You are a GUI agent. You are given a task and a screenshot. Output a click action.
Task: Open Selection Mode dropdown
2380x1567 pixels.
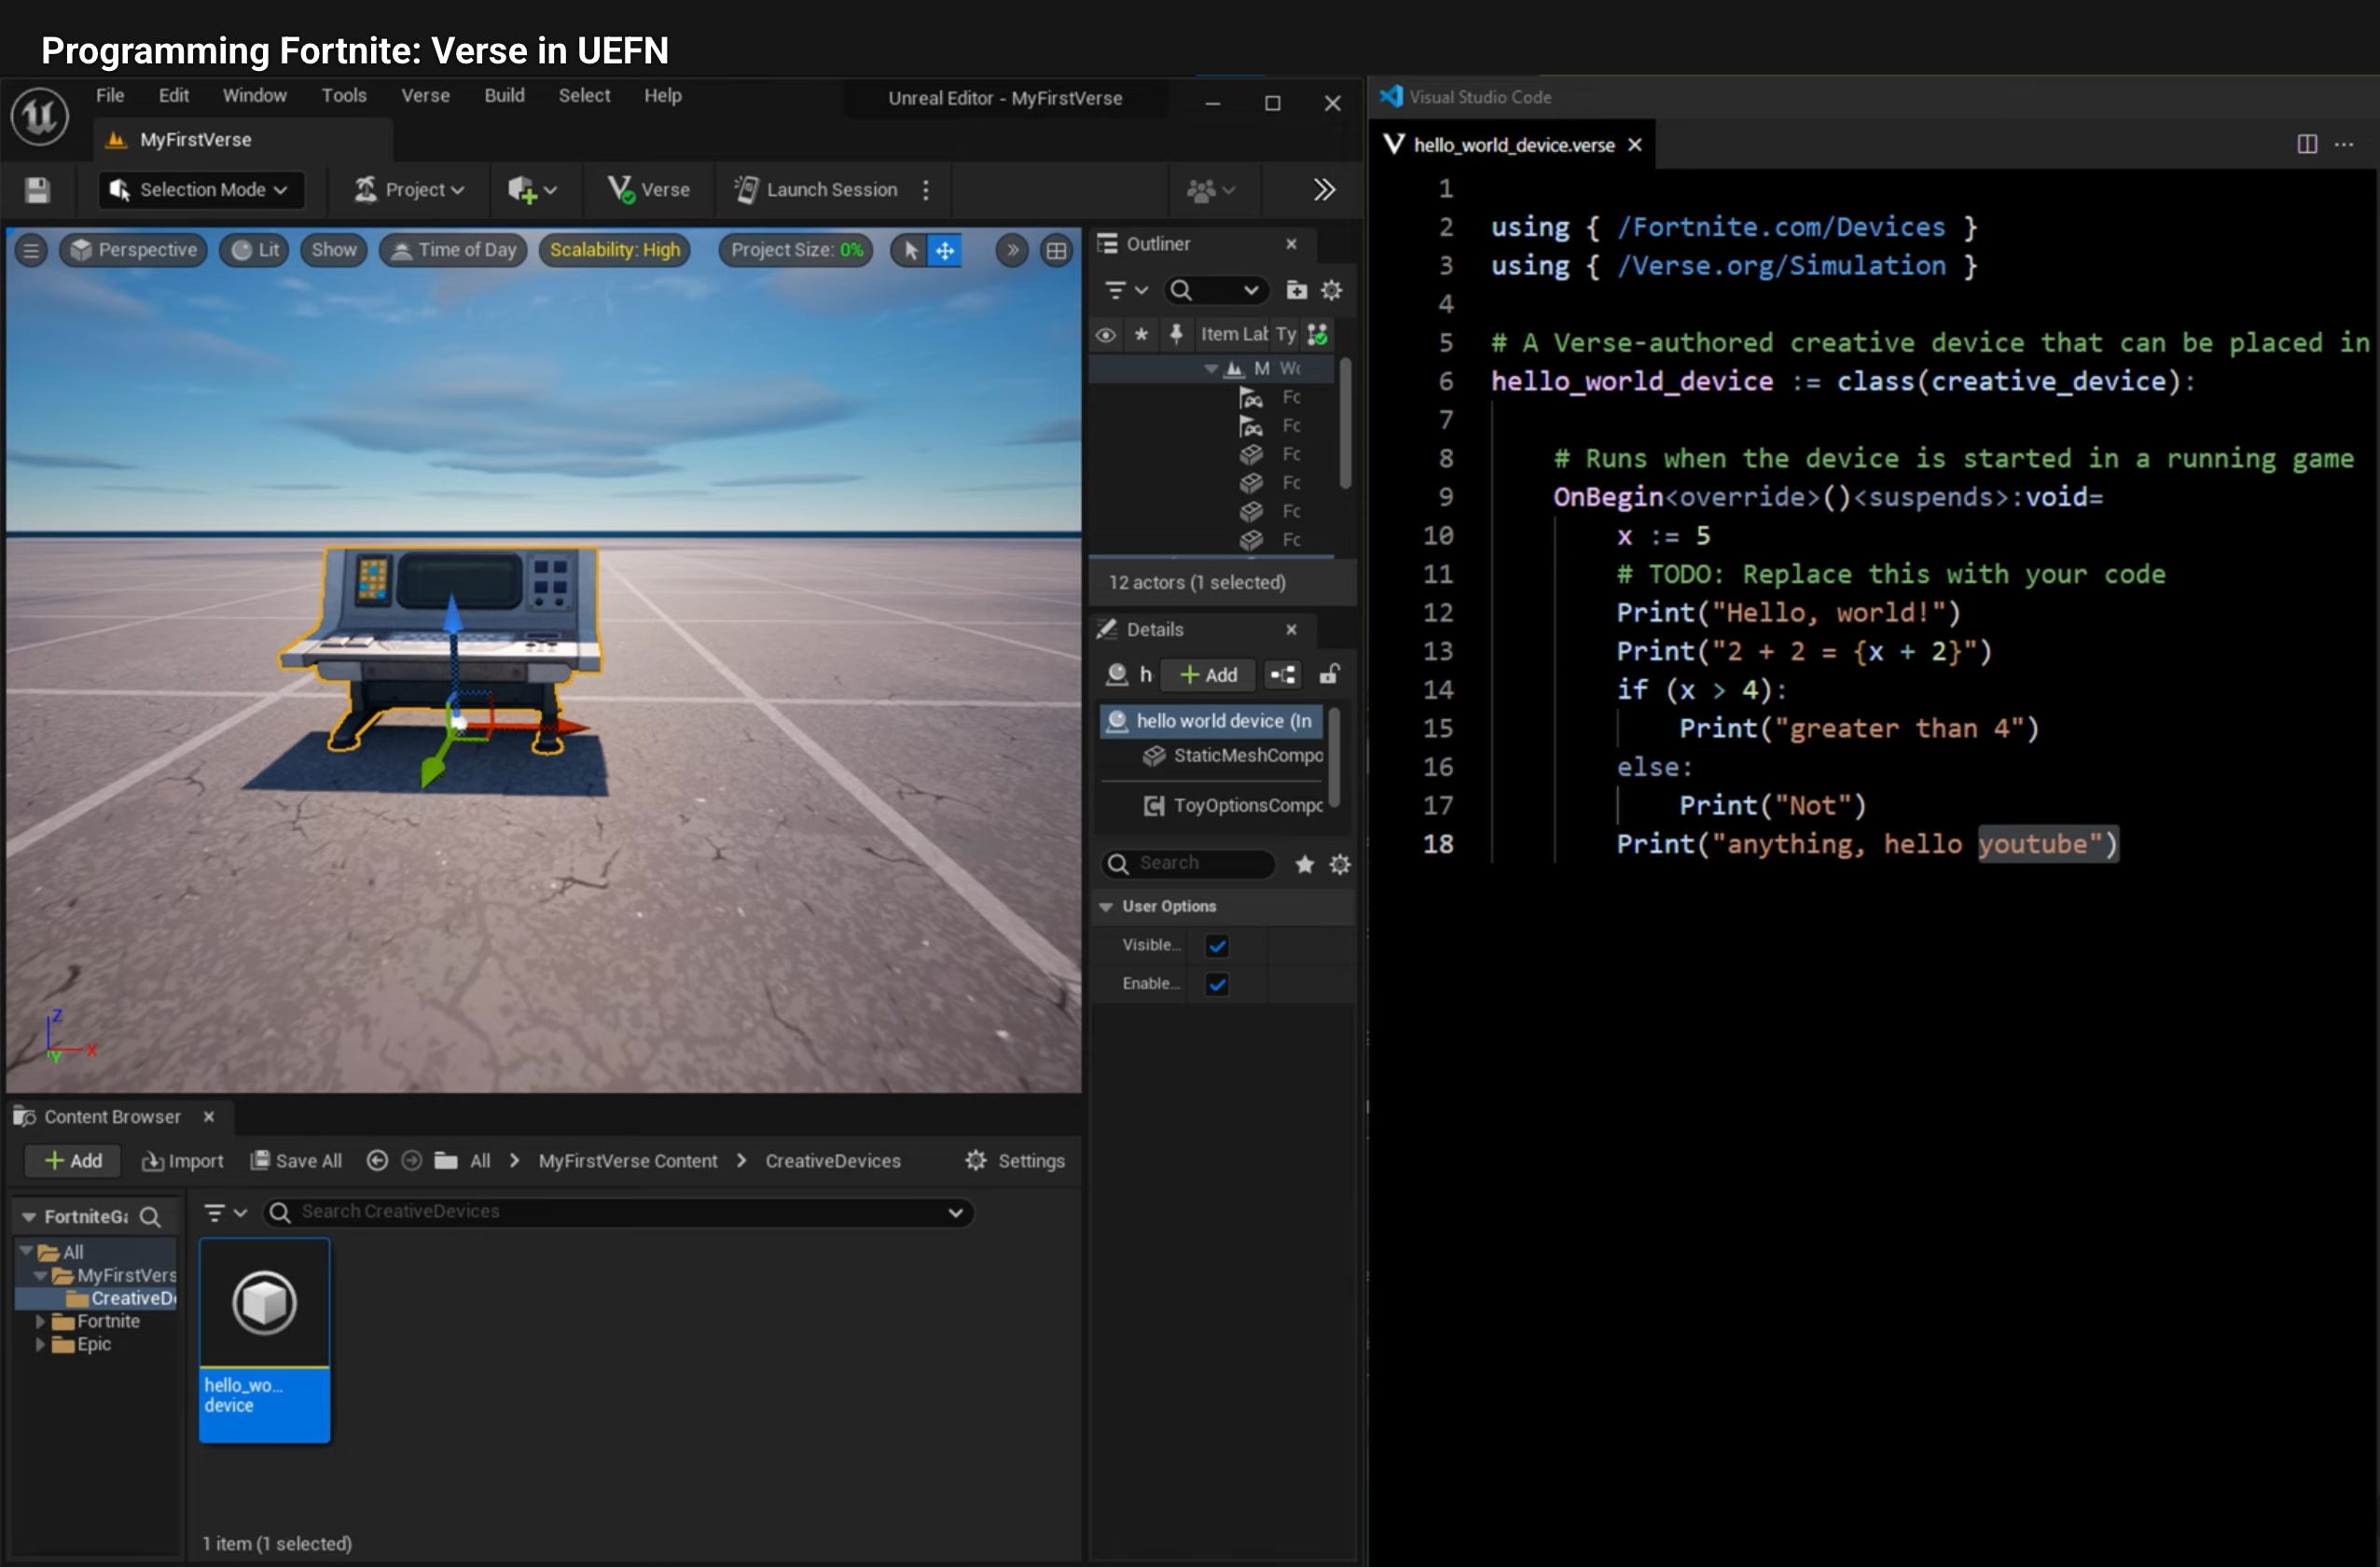(201, 190)
